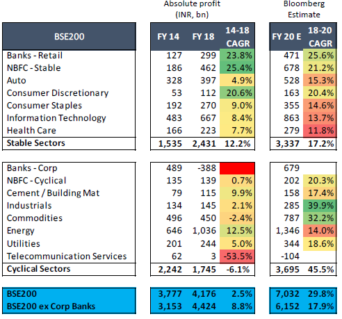Select the Industrials label

tap(29, 206)
